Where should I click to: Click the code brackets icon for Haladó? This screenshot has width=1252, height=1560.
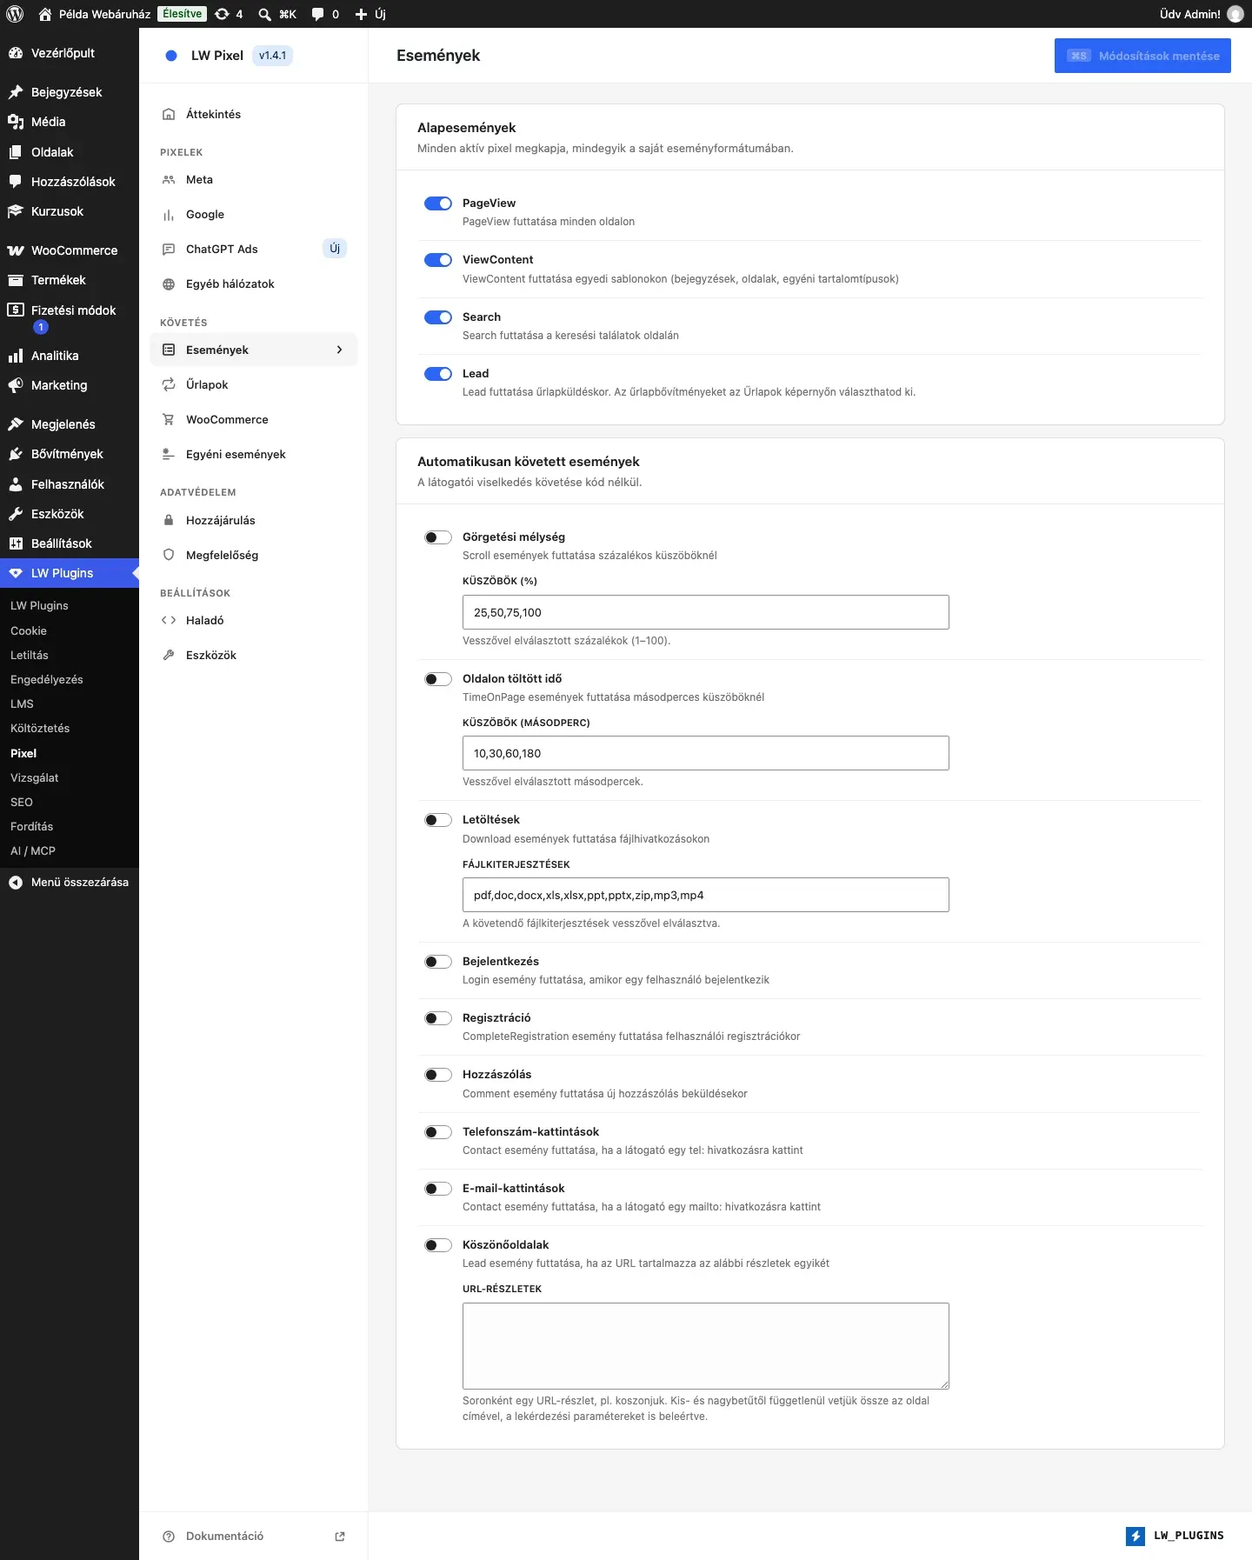(x=169, y=620)
